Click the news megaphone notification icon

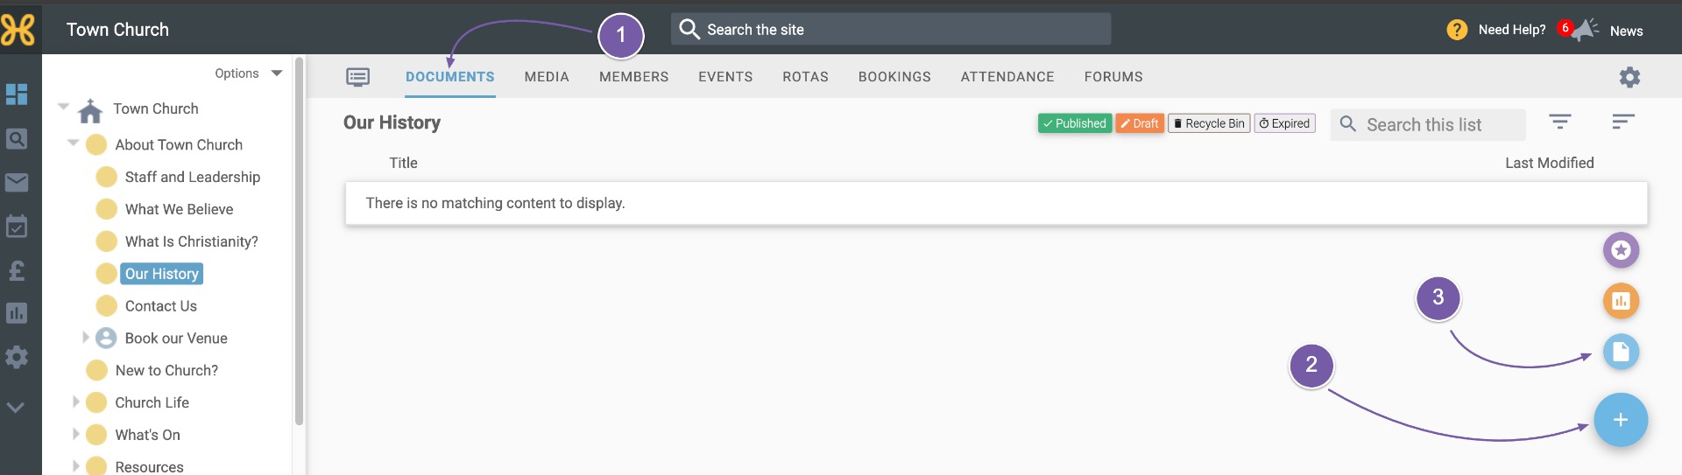pyautogui.click(x=1584, y=31)
